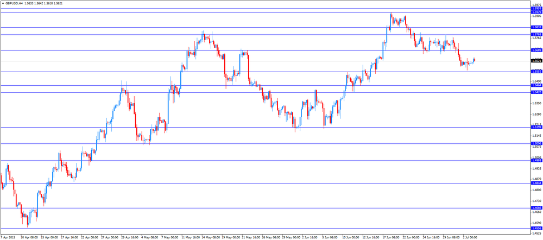
Task: Select the 1.5420 horizontal level label
Action: click(x=536, y=92)
